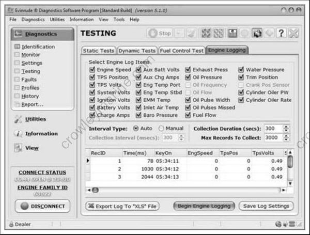The image size is (310, 235).
Task: Select the Manual interval type
Action: click(x=161, y=128)
